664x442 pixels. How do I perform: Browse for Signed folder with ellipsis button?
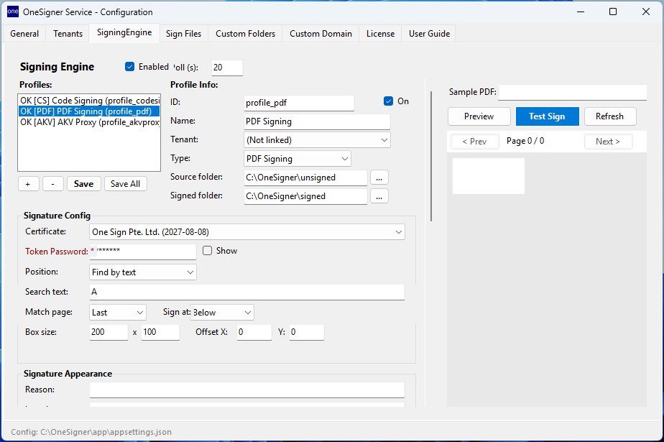[379, 196]
